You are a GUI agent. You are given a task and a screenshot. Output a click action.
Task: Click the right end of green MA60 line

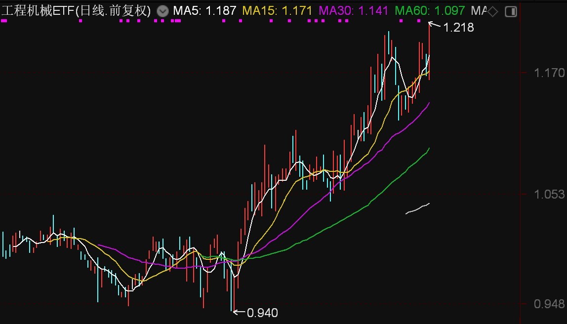pyautogui.click(x=428, y=149)
